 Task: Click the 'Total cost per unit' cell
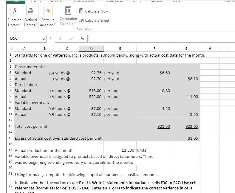31,126
